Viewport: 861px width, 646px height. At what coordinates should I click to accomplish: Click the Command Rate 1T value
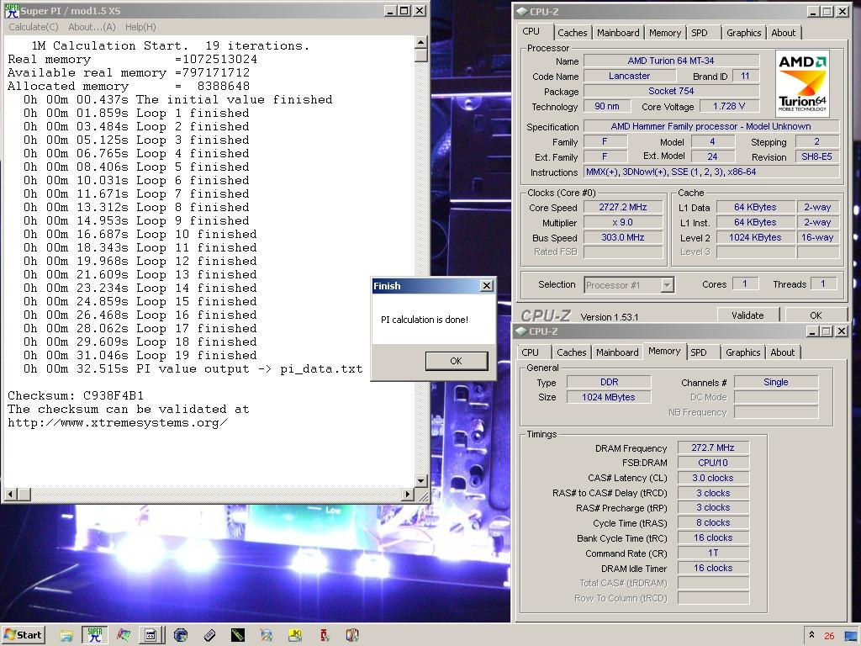713,553
